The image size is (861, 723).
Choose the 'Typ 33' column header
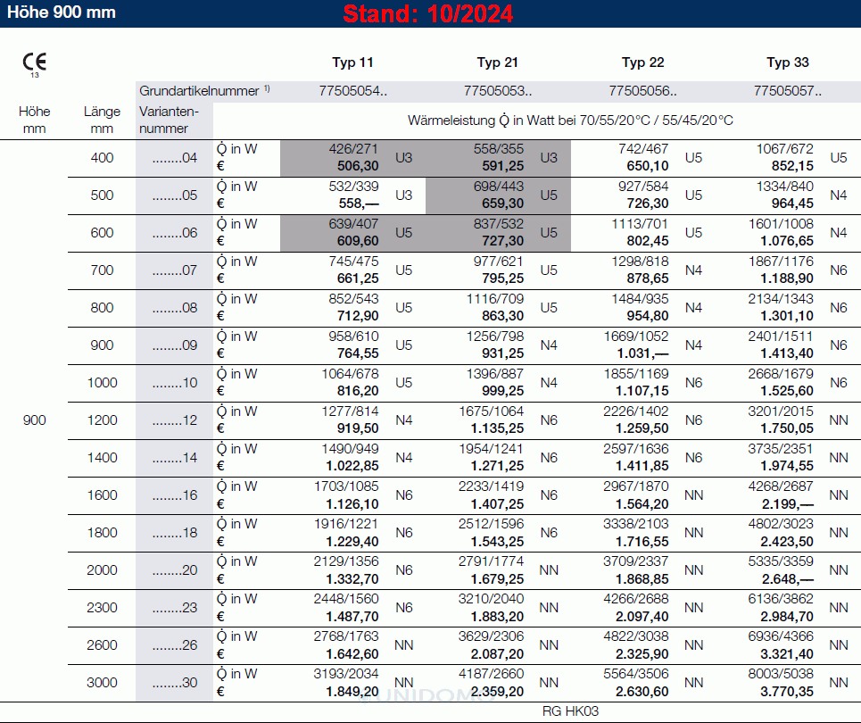[x=788, y=62]
